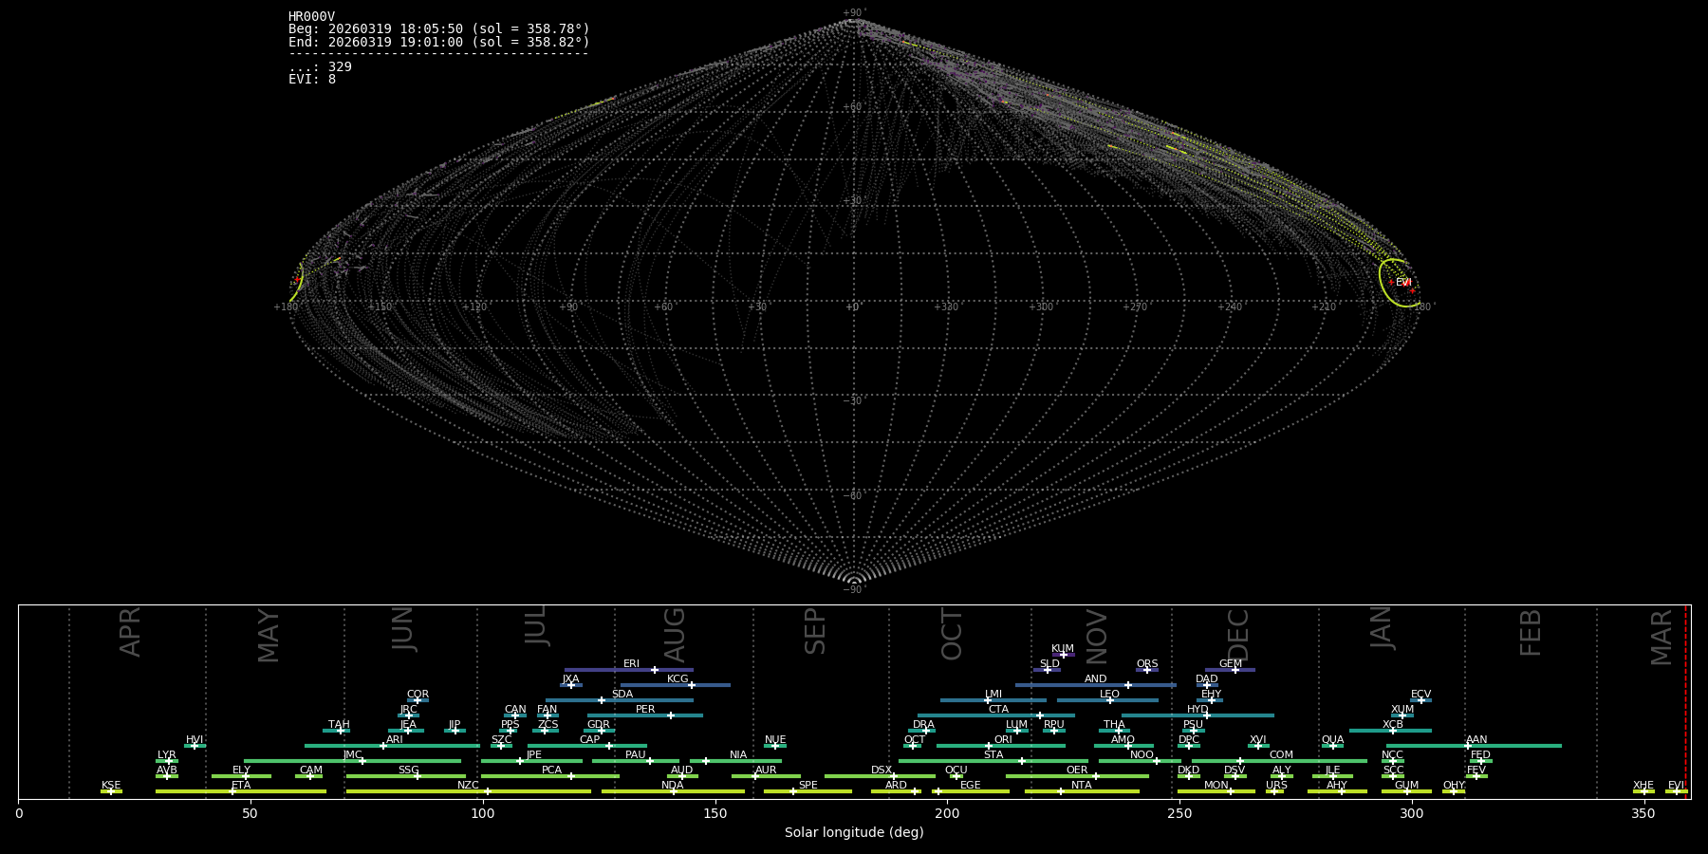
Task: Select the QUA shower peak marker
Action: pyautogui.click(x=1332, y=746)
